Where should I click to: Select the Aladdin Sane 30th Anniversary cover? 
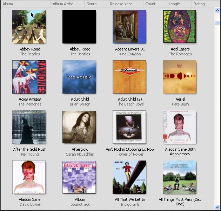tap(179, 127)
